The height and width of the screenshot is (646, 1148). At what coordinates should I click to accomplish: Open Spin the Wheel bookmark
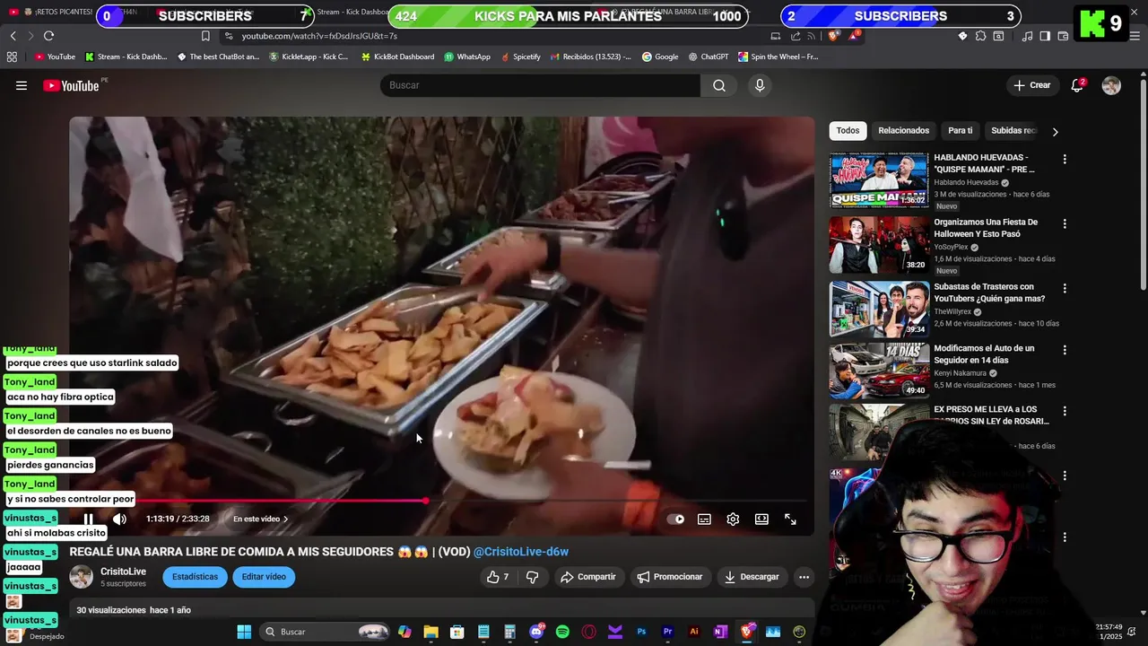pyautogui.click(x=778, y=57)
